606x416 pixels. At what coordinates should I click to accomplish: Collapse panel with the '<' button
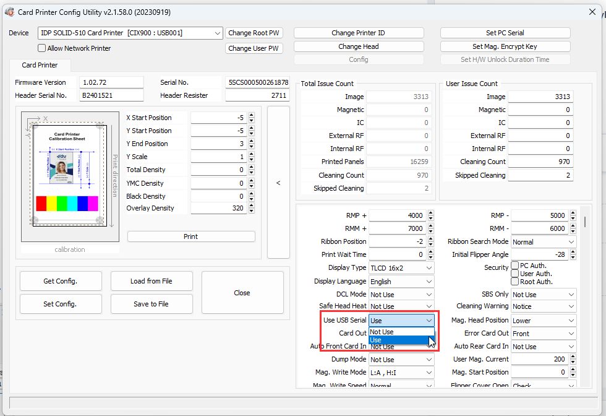[x=278, y=182]
